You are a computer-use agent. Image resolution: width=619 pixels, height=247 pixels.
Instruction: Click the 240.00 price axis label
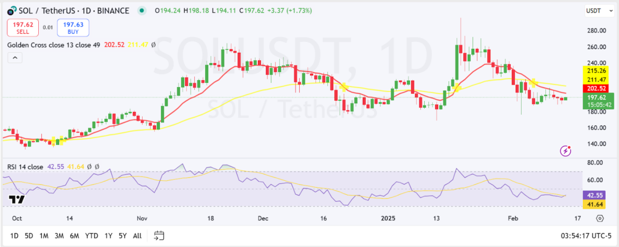coord(596,63)
